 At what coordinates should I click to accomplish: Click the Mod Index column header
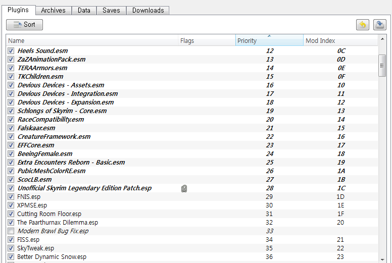click(x=340, y=40)
